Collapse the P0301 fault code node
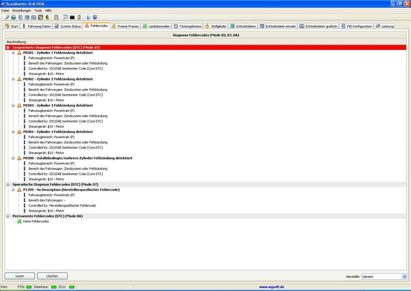This screenshot has width=411, height=291. click(14, 53)
